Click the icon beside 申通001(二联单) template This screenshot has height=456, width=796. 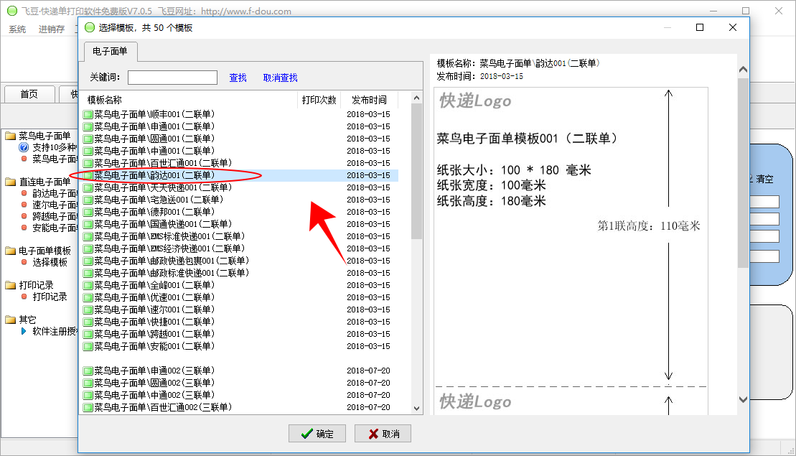tap(88, 127)
